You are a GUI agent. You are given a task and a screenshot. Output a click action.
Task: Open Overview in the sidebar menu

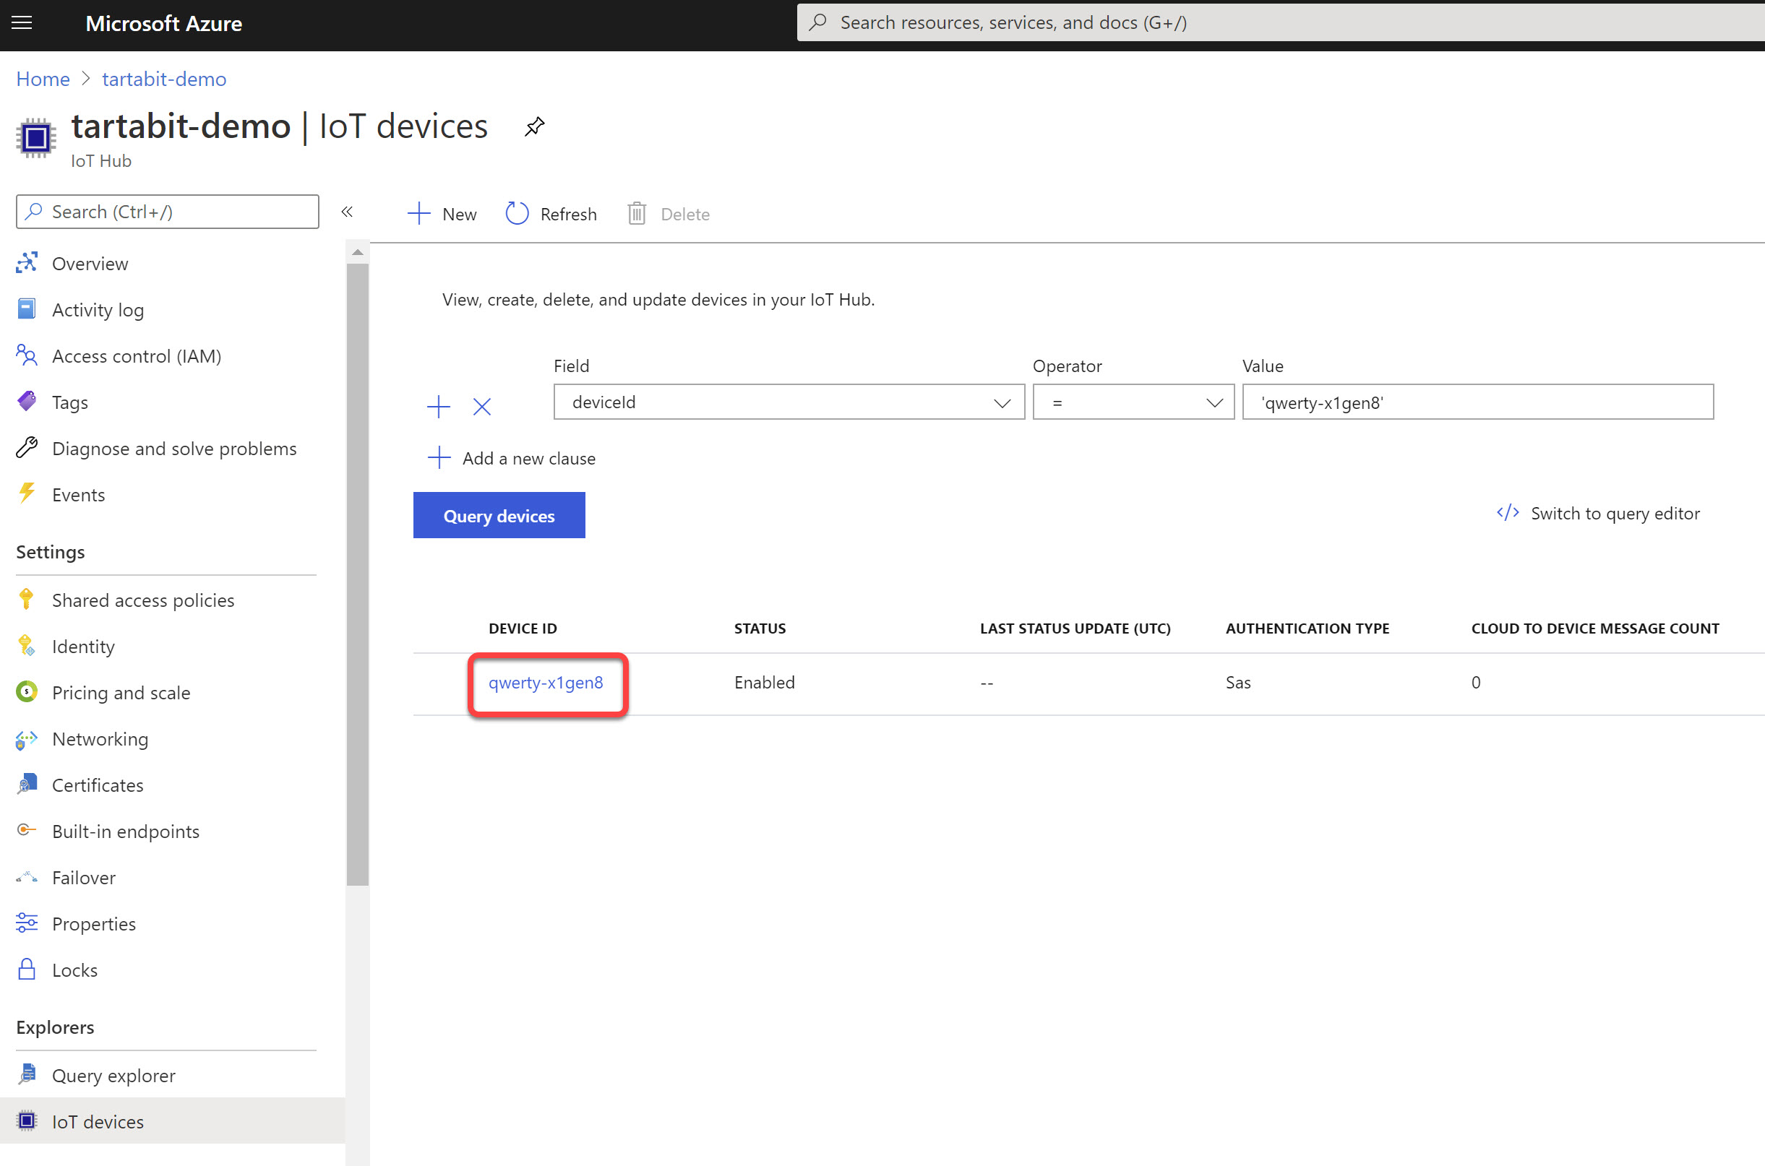[x=90, y=263]
